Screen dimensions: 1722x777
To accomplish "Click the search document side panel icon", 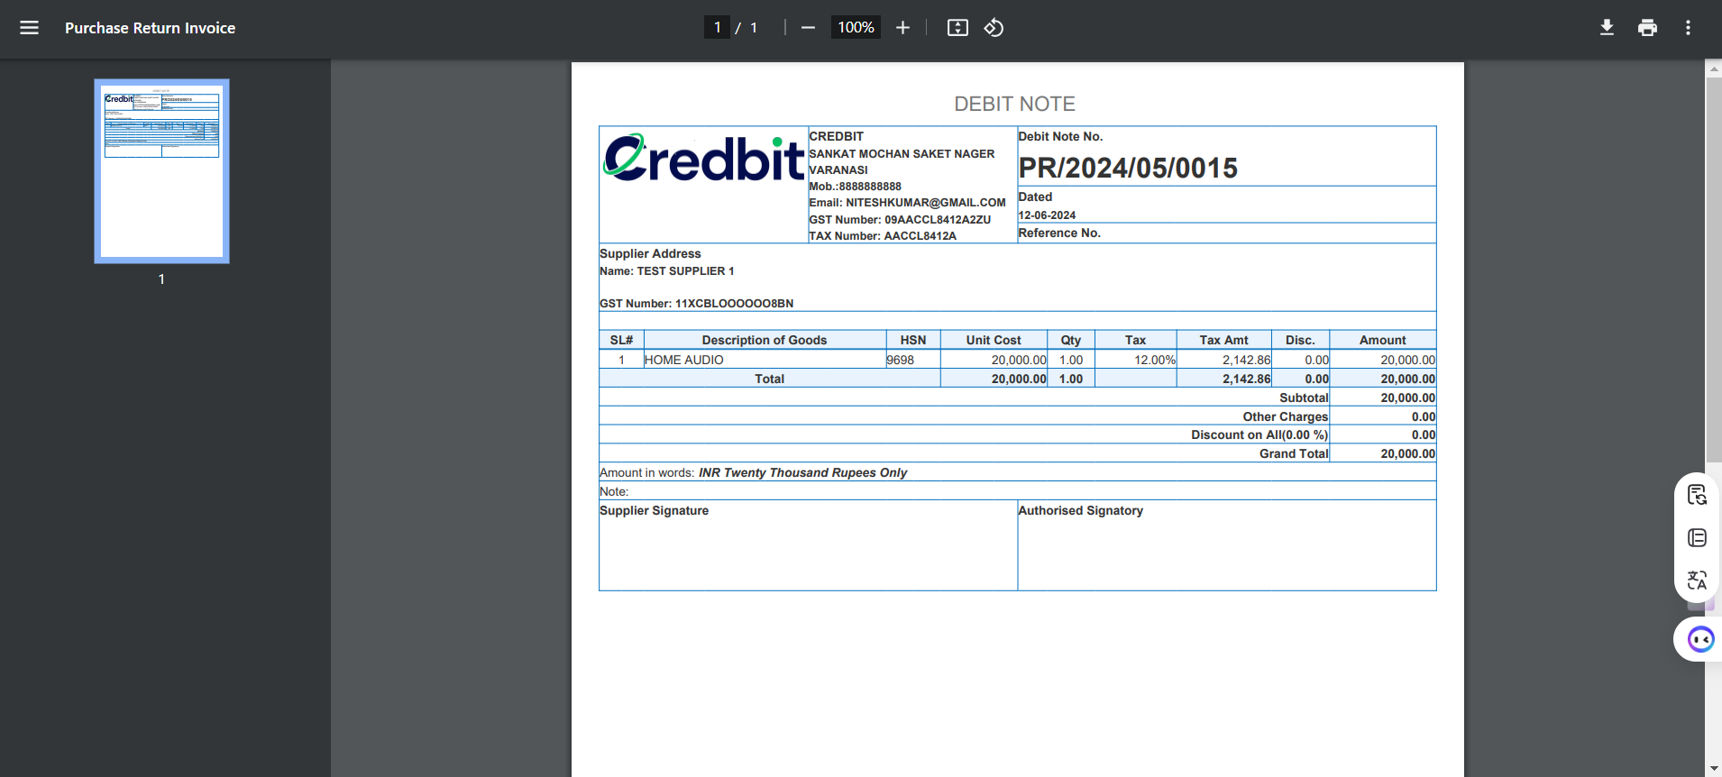I will 1697,495.
